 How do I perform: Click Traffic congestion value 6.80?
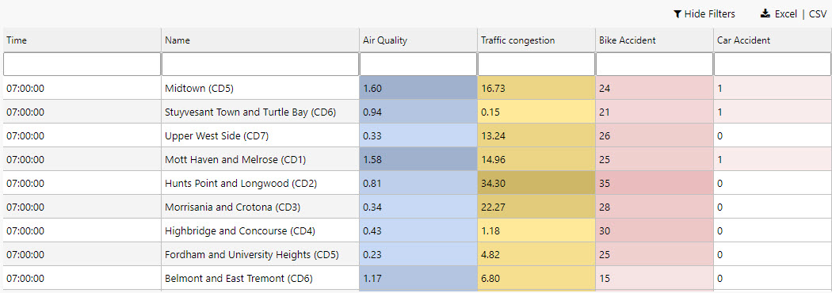tap(536, 278)
